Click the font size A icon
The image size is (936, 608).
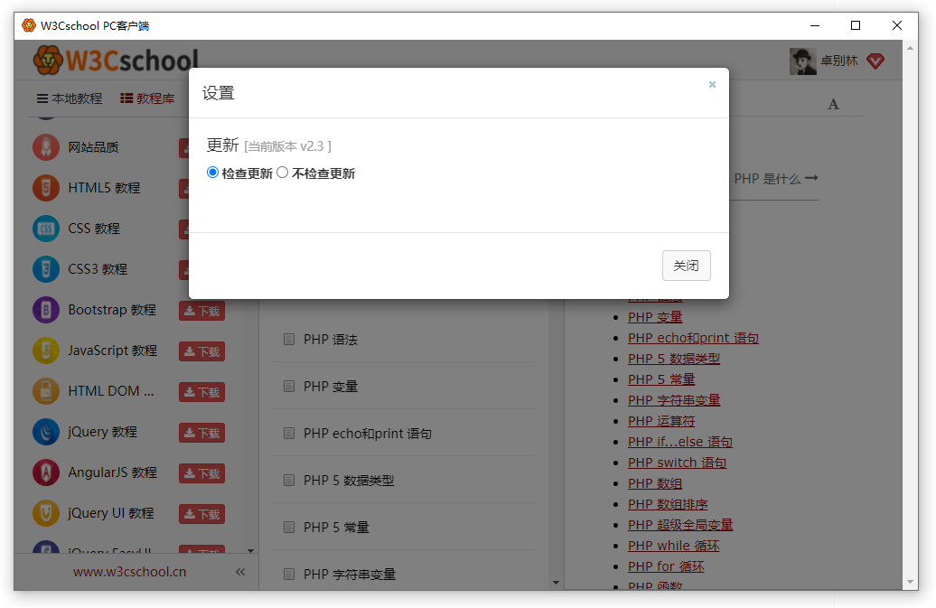833,104
